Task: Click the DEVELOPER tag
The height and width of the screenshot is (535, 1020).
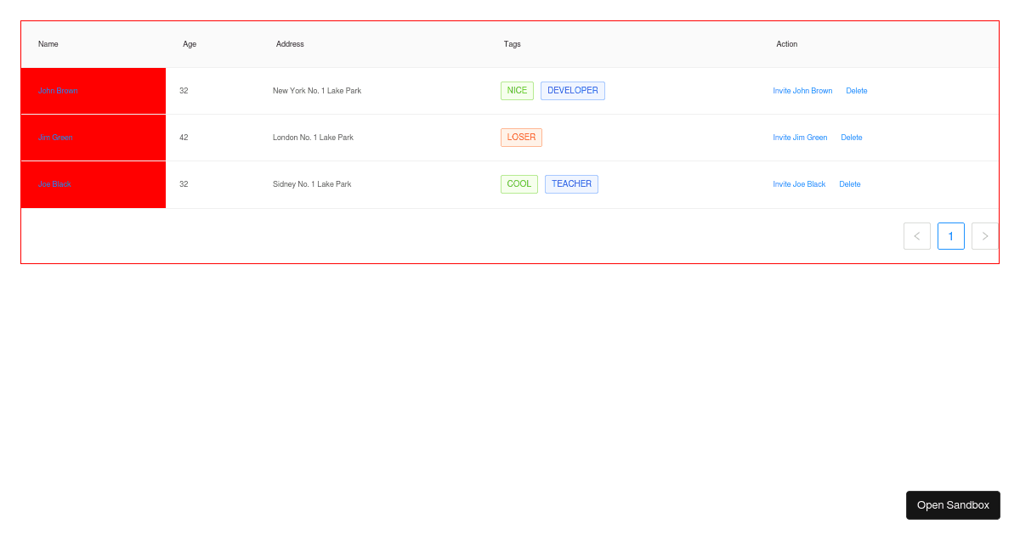Action: tap(572, 91)
